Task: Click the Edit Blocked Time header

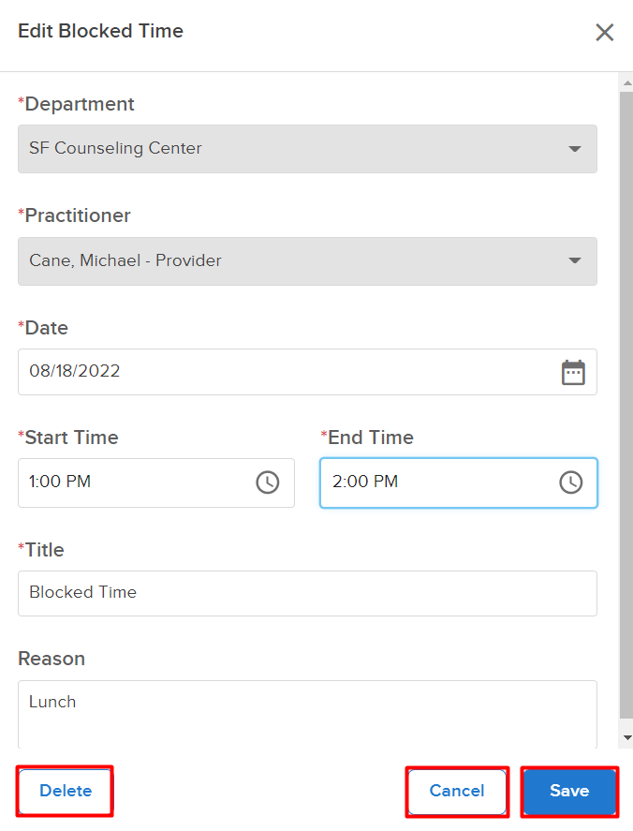Action: pos(100,31)
